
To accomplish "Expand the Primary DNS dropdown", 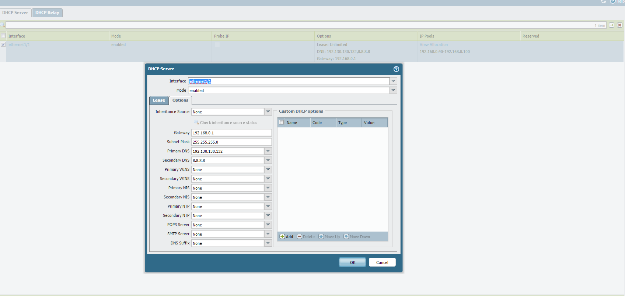I will pos(268,151).
